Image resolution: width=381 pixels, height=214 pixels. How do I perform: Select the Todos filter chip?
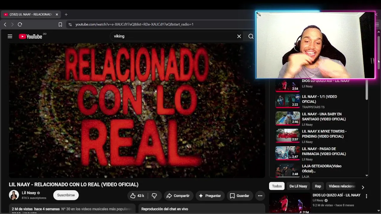(277, 186)
